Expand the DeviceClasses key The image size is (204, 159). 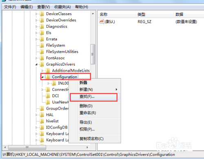pyautogui.click(x=36, y=14)
